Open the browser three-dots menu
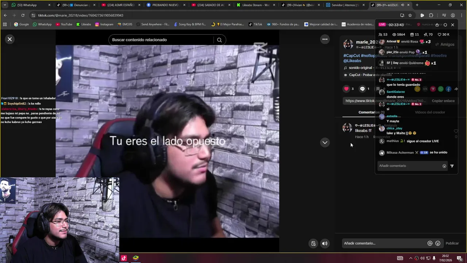Screen dimensions: 467x263 point(461,15)
